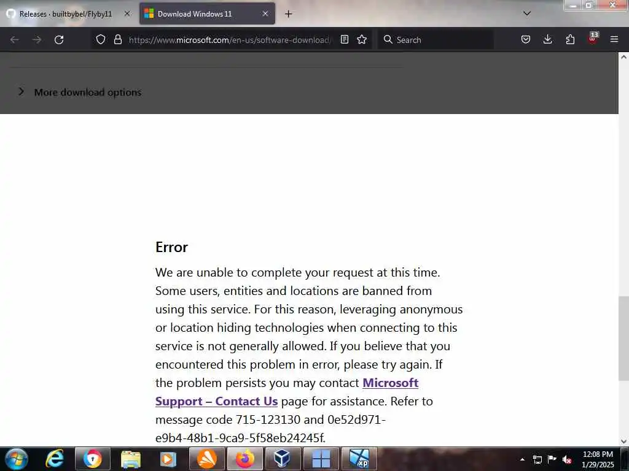
Task: Open the Firefox downloads panel
Action: point(547,39)
